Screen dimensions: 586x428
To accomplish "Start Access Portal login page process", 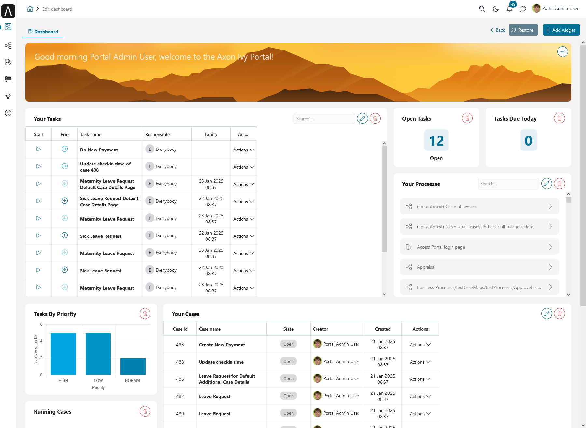I will pos(479,247).
